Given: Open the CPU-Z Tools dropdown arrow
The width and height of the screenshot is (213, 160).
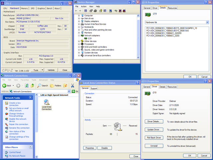Looking at the screenshot, I should pos(42,70).
